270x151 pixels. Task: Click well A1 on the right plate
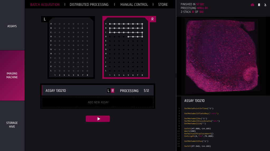point(110,24)
